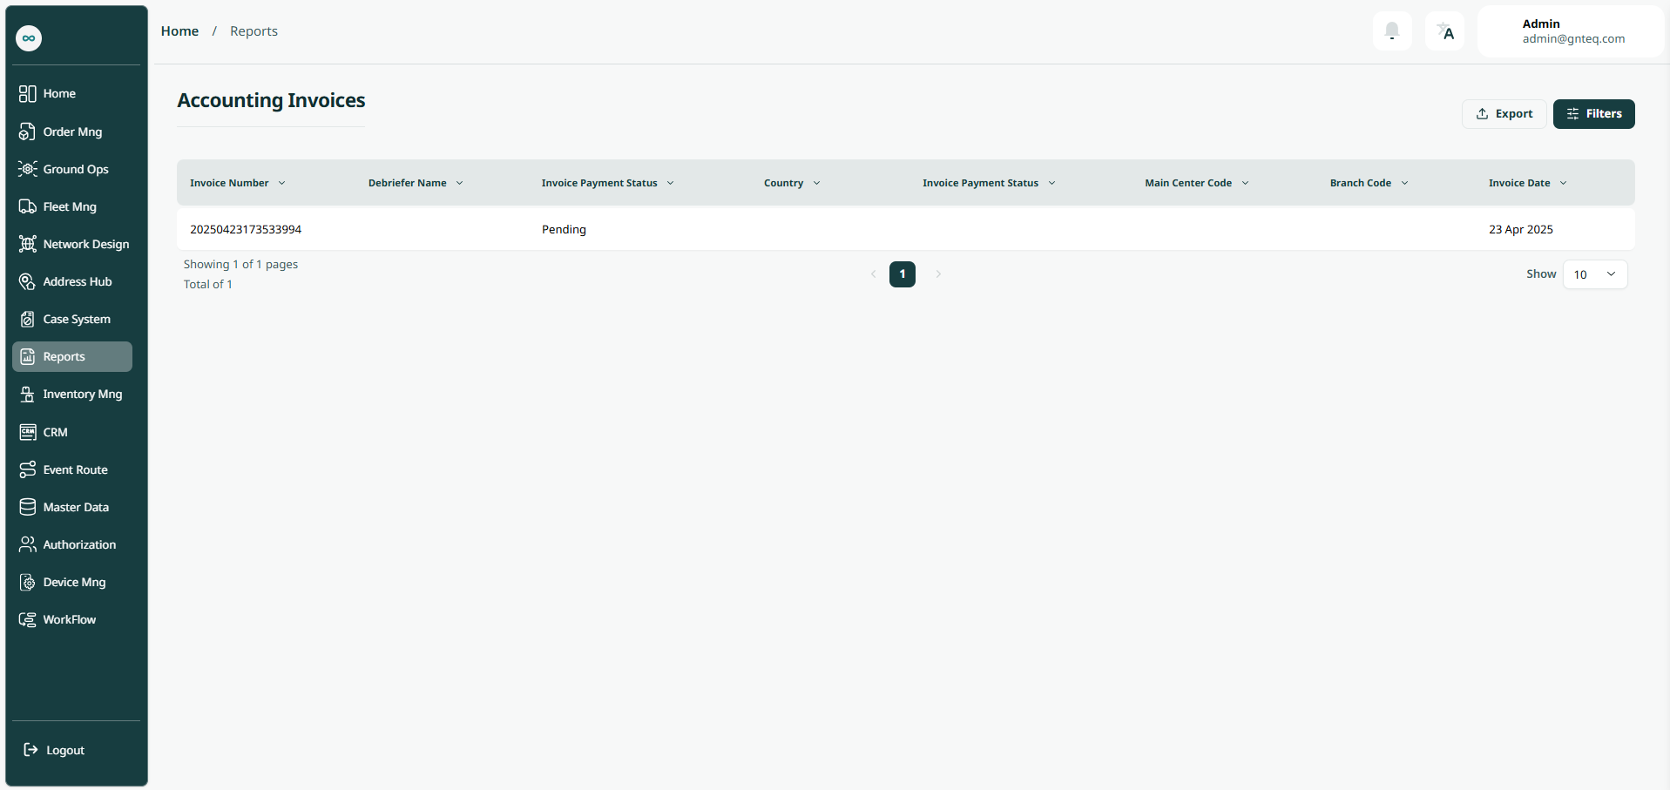Screen dimensions: 1670x790
Task: Open the Country column sort chevron
Action: 816,183
